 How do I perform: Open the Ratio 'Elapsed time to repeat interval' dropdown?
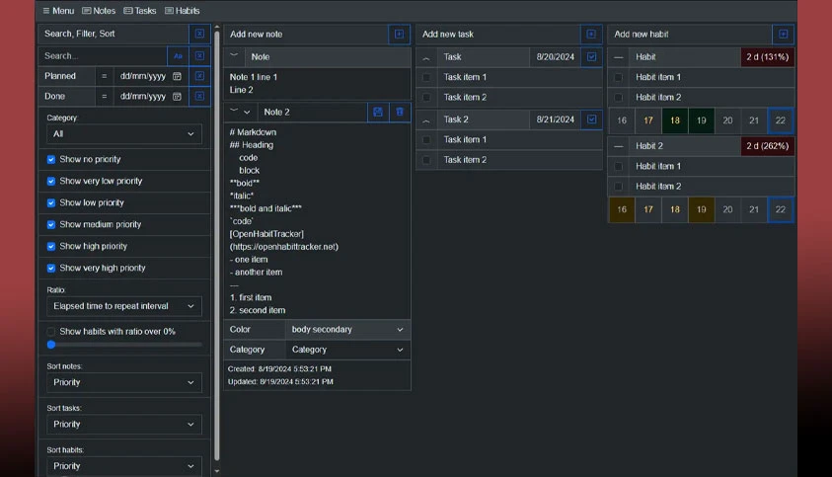[124, 306]
